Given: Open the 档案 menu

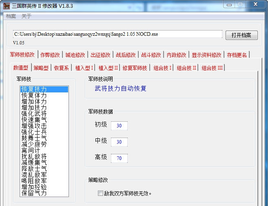Looking at the screenshot, I should click(x=11, y=16).
